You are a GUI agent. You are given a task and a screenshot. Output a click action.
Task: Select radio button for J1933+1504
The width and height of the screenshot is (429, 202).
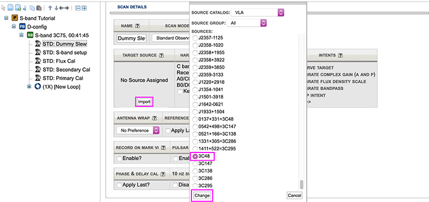195,112
